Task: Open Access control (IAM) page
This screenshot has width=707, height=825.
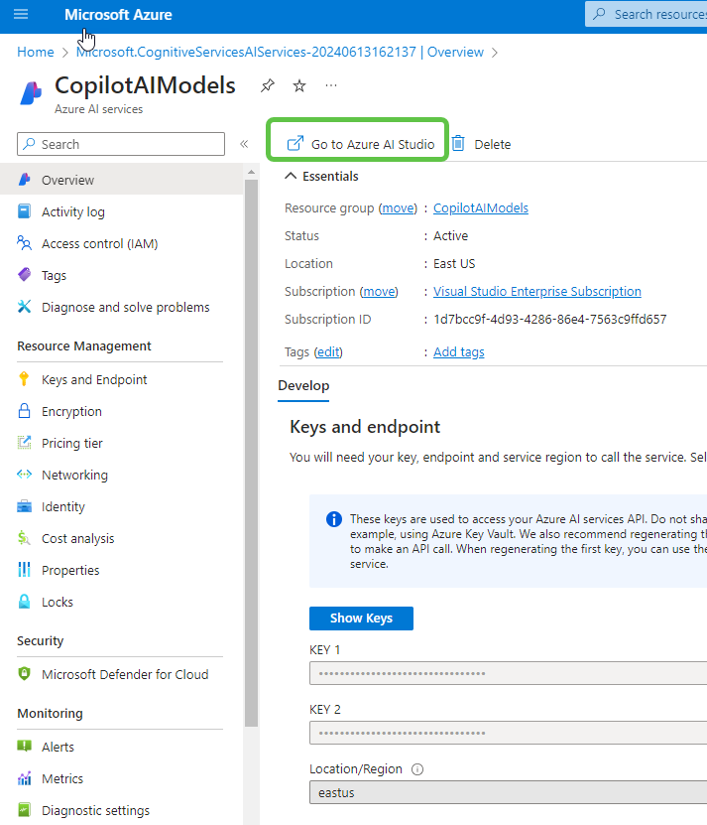Action: coord(99,243)
